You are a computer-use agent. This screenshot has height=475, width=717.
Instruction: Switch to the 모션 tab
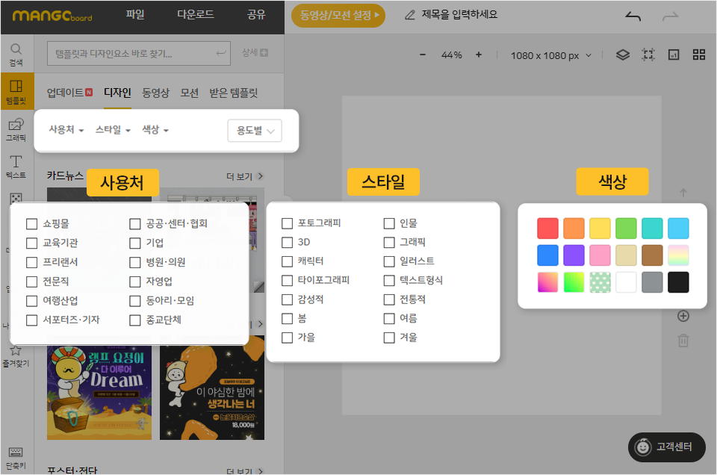tap(189, 93)
